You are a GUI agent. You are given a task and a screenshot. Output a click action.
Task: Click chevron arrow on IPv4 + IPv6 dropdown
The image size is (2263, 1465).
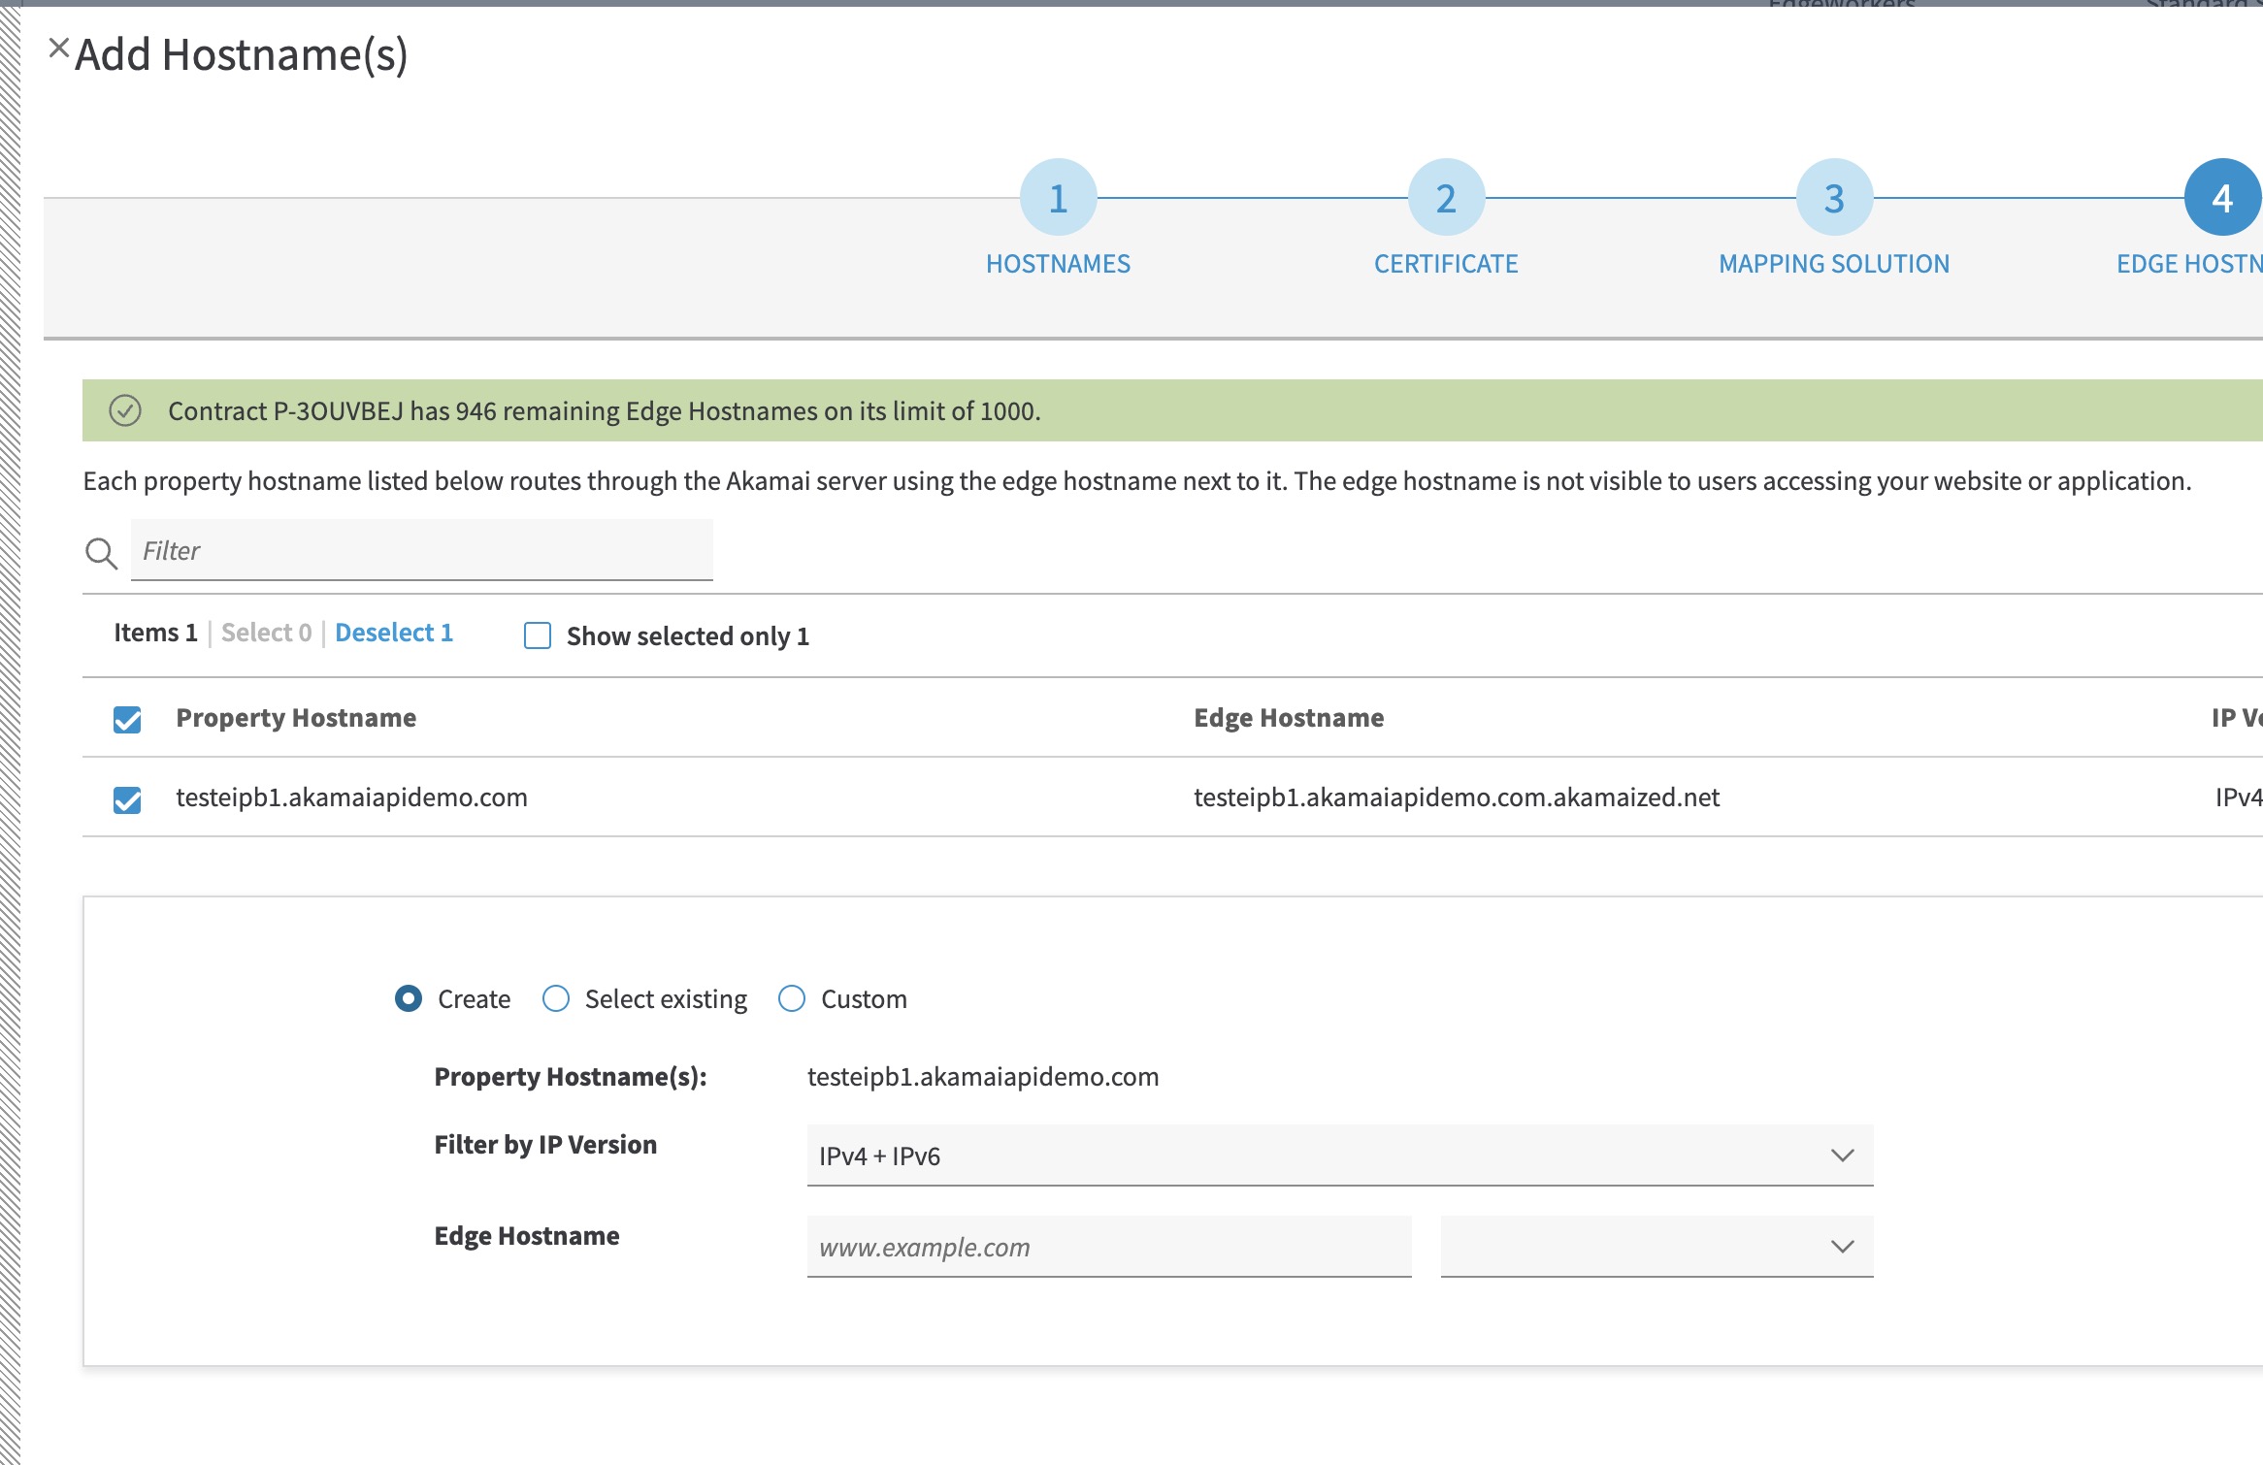click(1842, 1156)
